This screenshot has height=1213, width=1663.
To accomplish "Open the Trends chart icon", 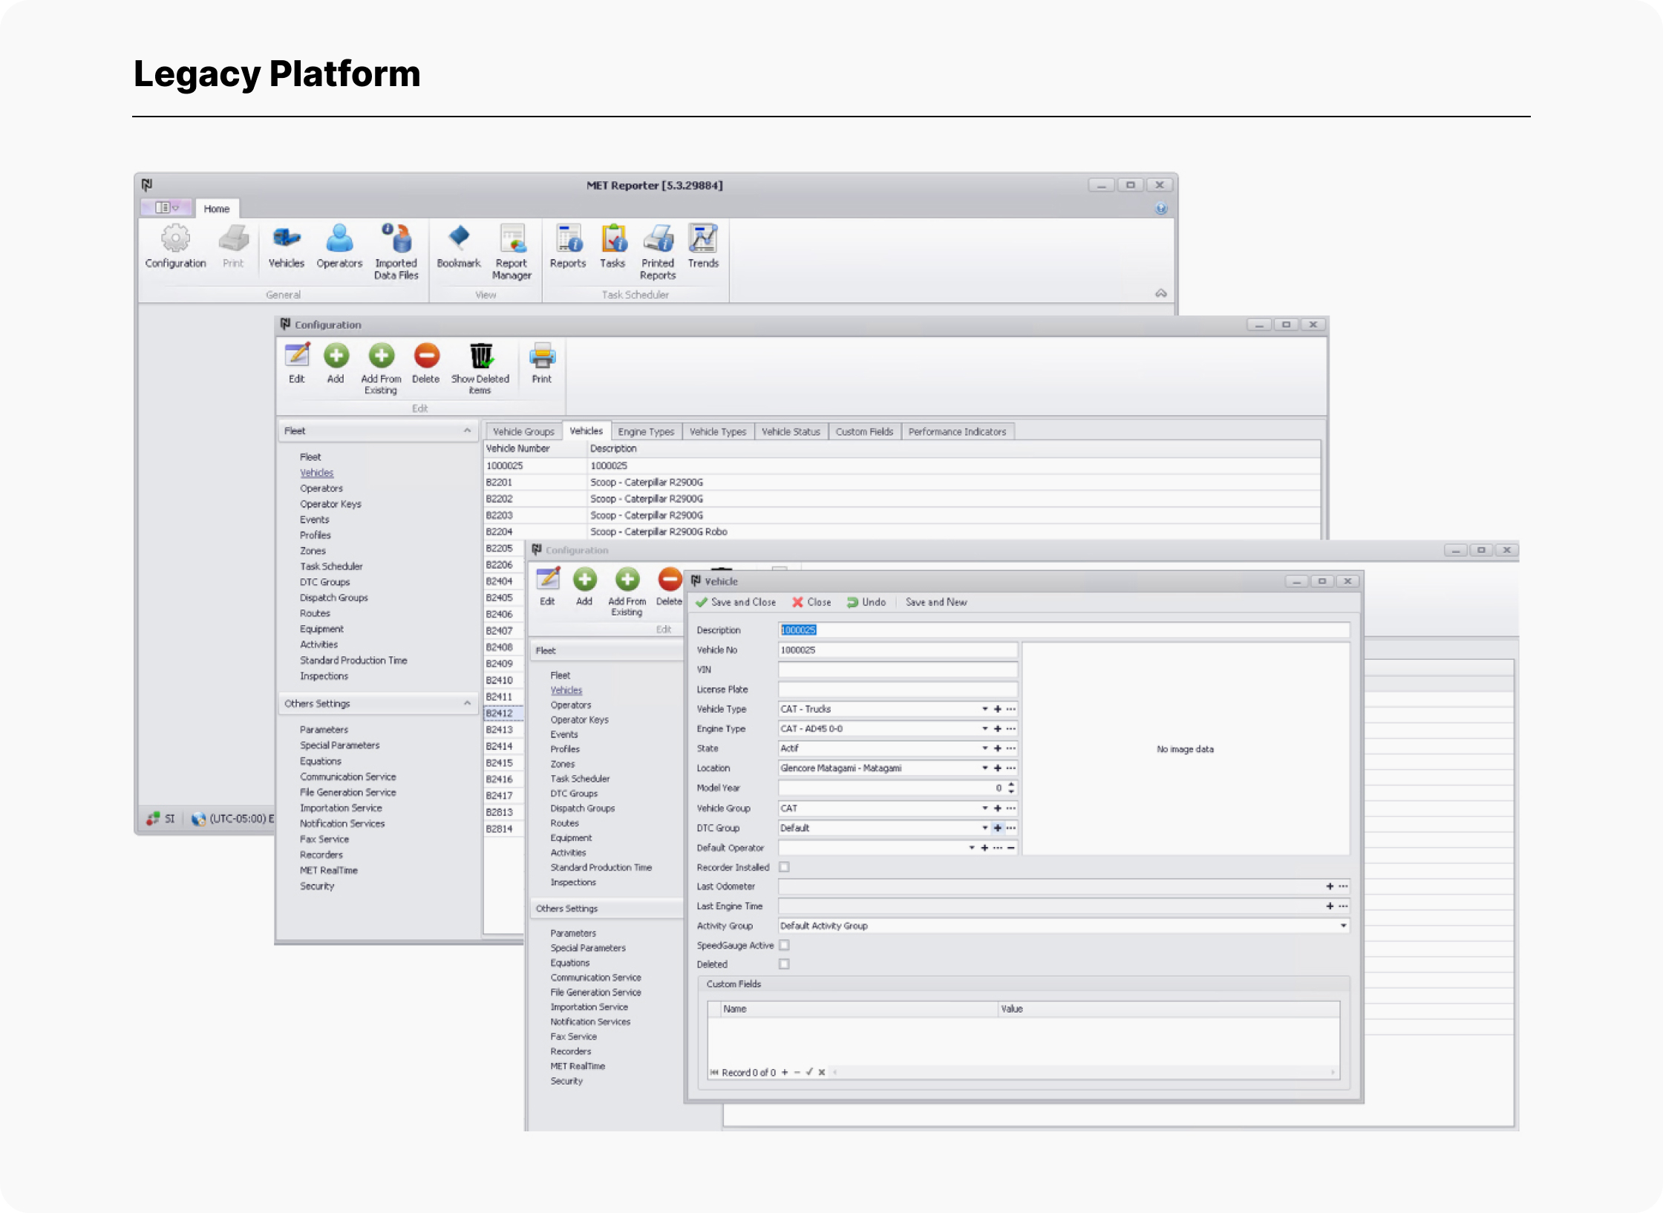I will tap(702, 240).
